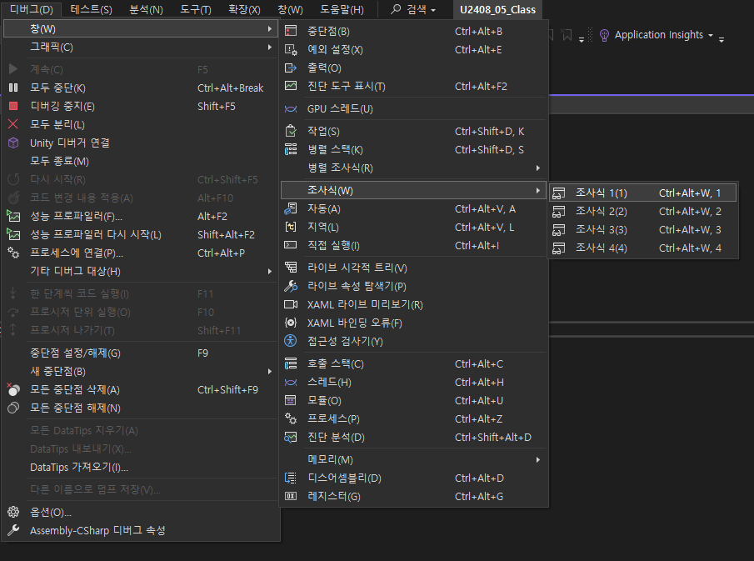Click the 조사식 1(1) watch icon
The width and height of the screenshot is (754, 561).
(558, 193)
